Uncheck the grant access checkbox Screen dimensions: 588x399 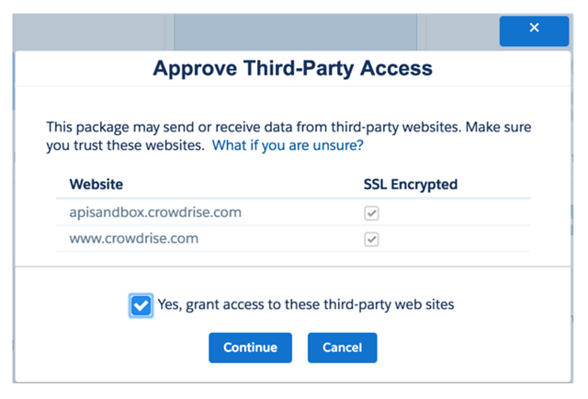pos(141,305)
